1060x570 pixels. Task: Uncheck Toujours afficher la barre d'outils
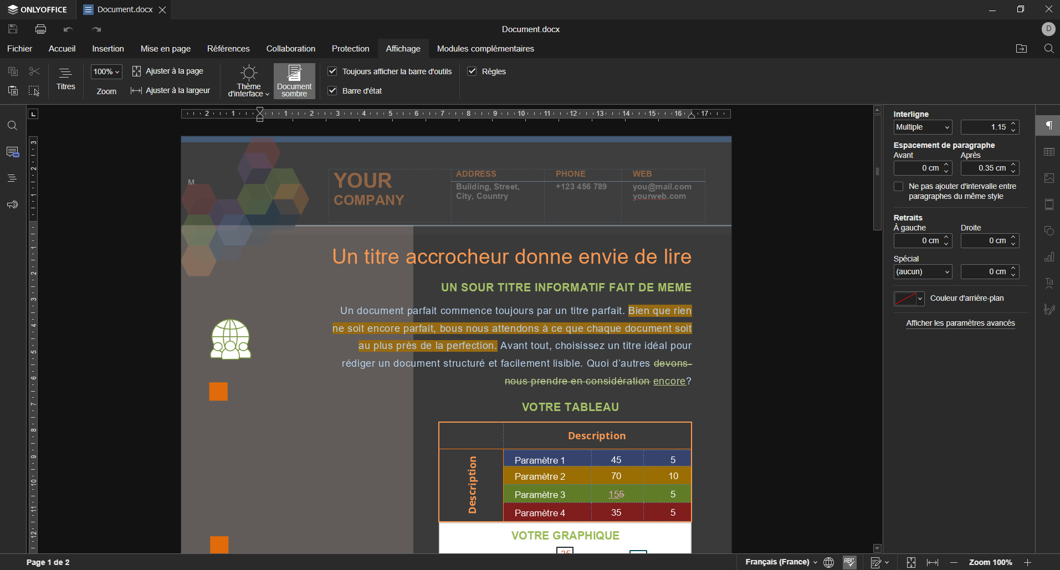332,71
